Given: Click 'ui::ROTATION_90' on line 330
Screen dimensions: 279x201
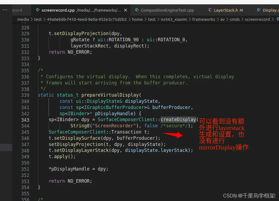Looking at the screenshot, I should (x=118, y=40).
